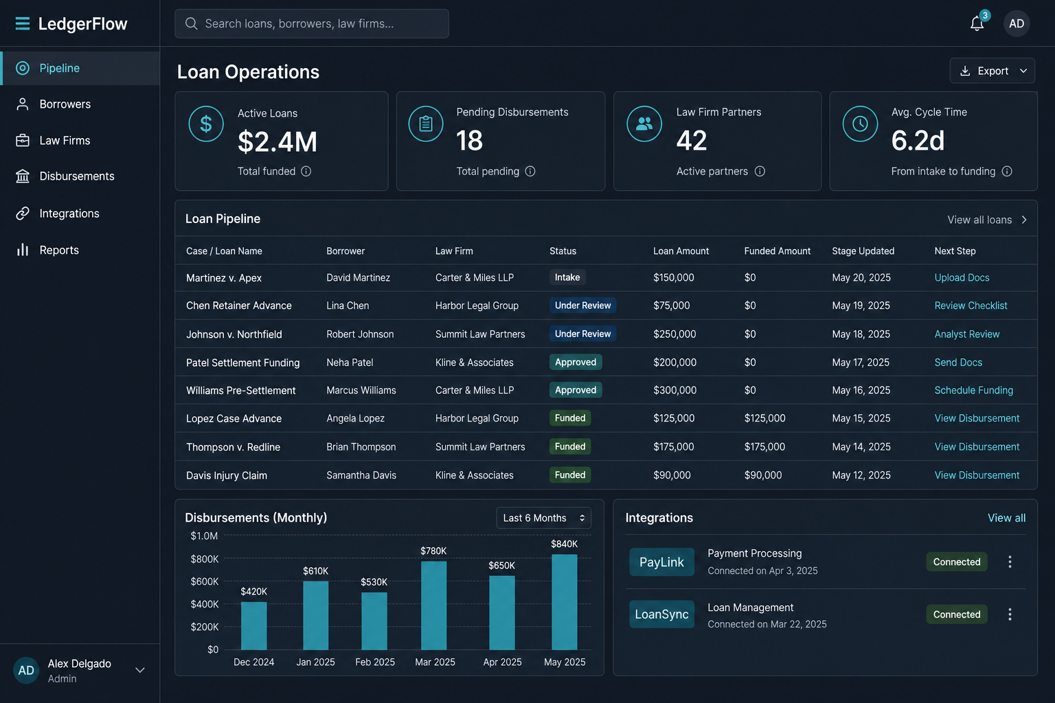Click the Connected badge for LoanSync
1055x703 pixels.
[957, 614]
